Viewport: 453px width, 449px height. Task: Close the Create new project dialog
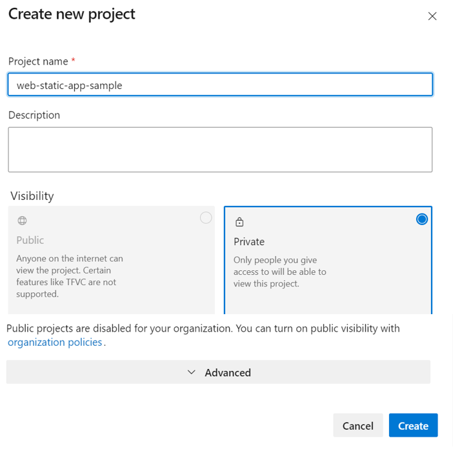click(432, 16)
